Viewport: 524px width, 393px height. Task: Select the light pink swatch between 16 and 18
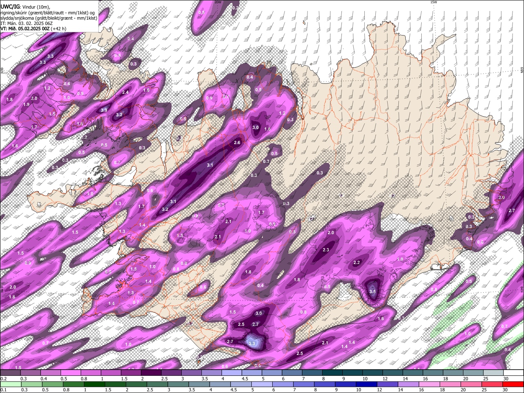(x=429, y=384)
